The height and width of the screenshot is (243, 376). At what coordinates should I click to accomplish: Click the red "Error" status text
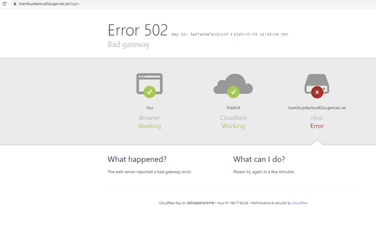[x=317, y=126]
